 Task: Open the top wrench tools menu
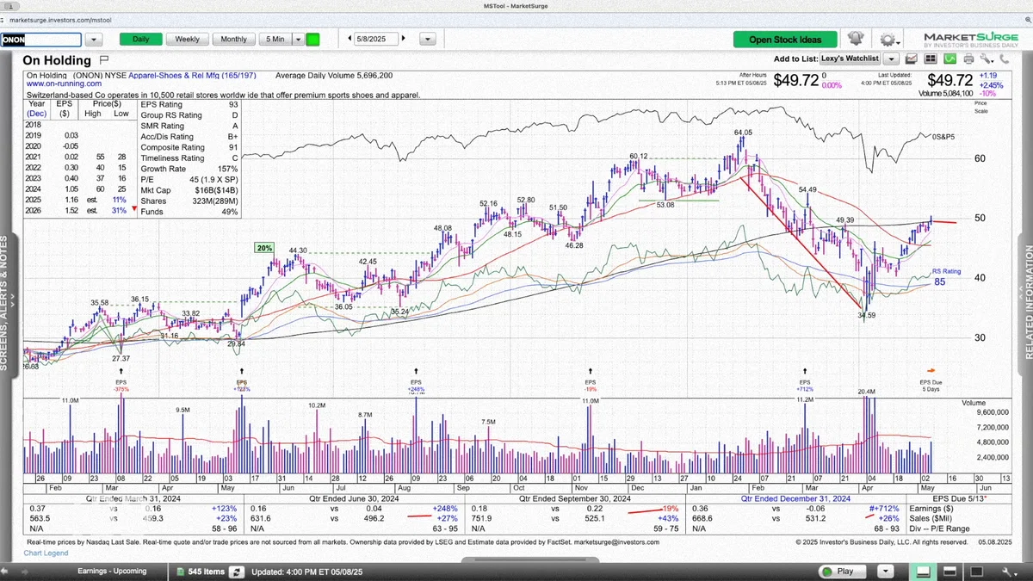click(x=987, y=59)
